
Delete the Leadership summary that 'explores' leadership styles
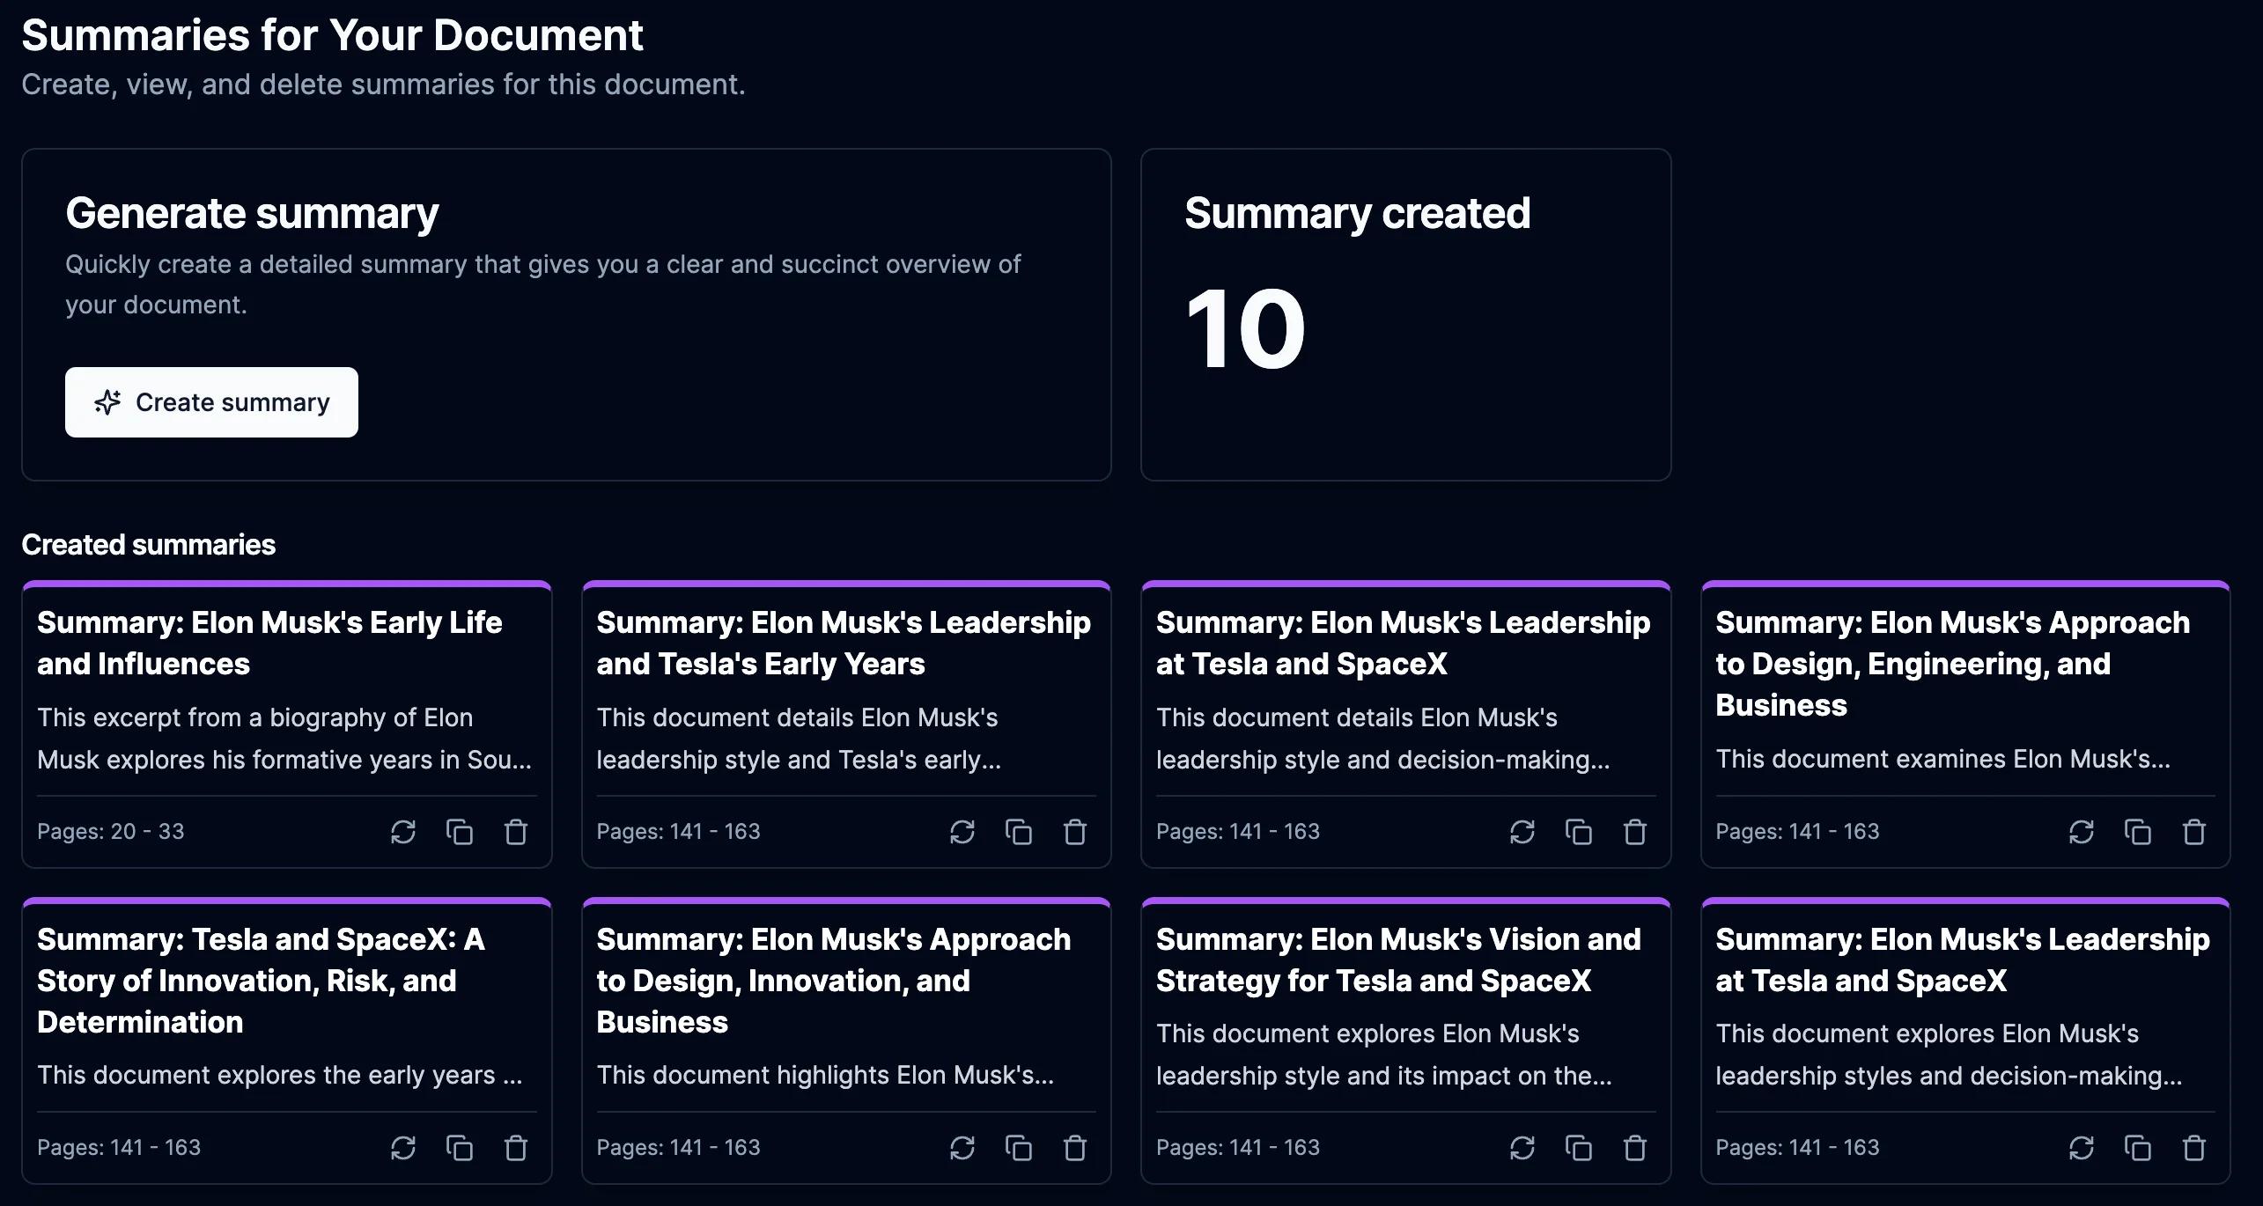coord(2194,1148)
